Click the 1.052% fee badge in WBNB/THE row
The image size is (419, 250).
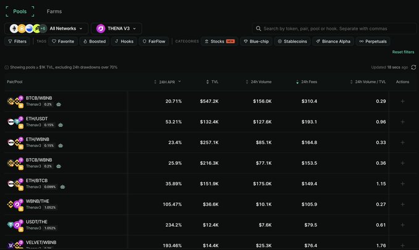click(50, 207)
